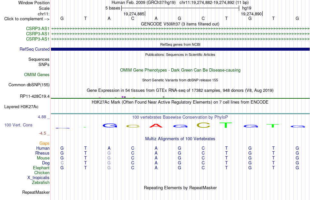
Task: Click the Scale label
Action: click(x=44, y=8)
